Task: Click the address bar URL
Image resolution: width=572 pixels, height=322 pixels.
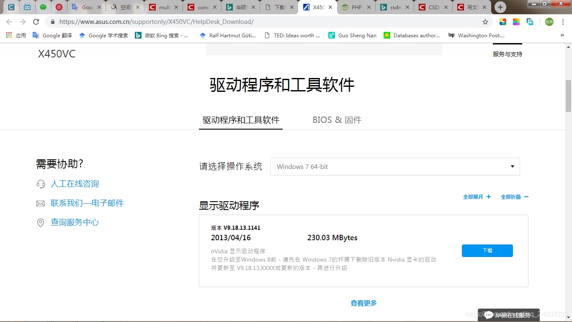Action: tap(156, 22)
